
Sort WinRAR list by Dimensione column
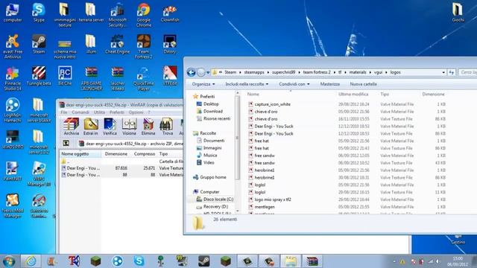[x=116, y=154]
